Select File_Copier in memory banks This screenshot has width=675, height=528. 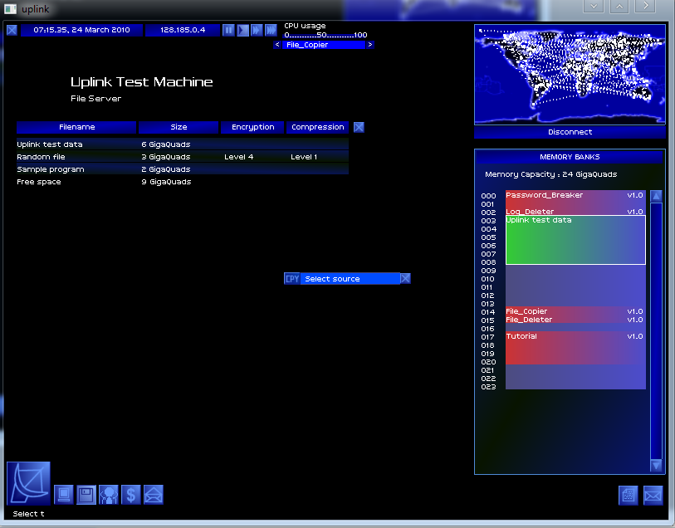[575, 311]
